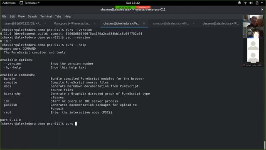Open the Help menu
The height and width of the screenshot is (150, 266).
(68, 16)
